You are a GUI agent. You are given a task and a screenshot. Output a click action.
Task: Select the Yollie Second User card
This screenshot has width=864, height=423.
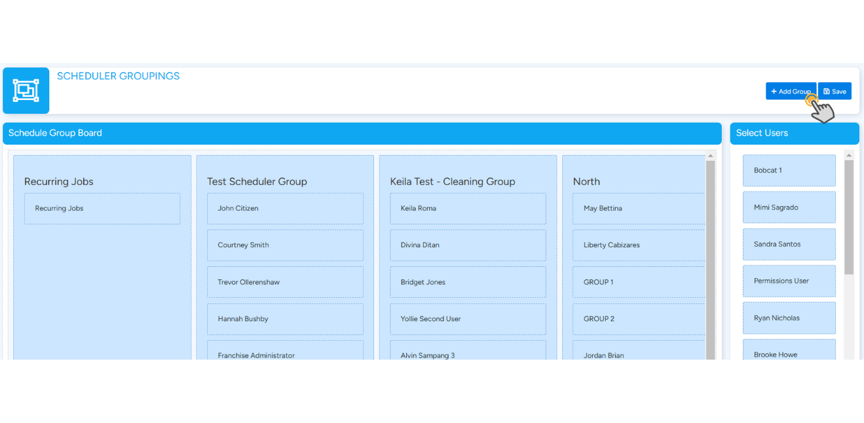tap(468, 319)
